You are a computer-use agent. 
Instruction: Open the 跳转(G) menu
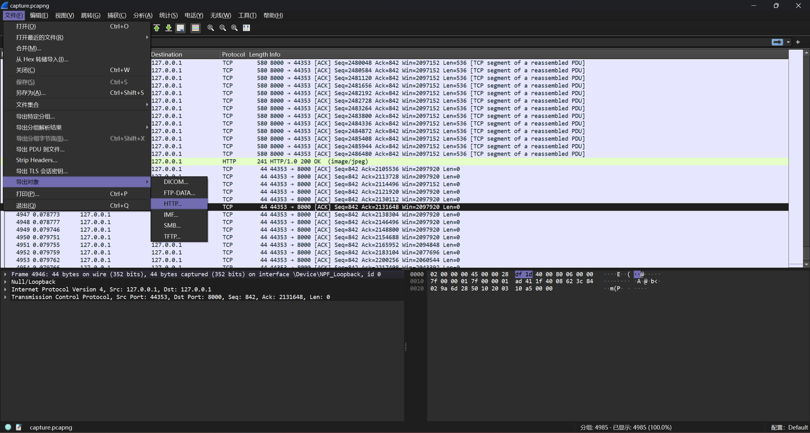coord(90,15)
